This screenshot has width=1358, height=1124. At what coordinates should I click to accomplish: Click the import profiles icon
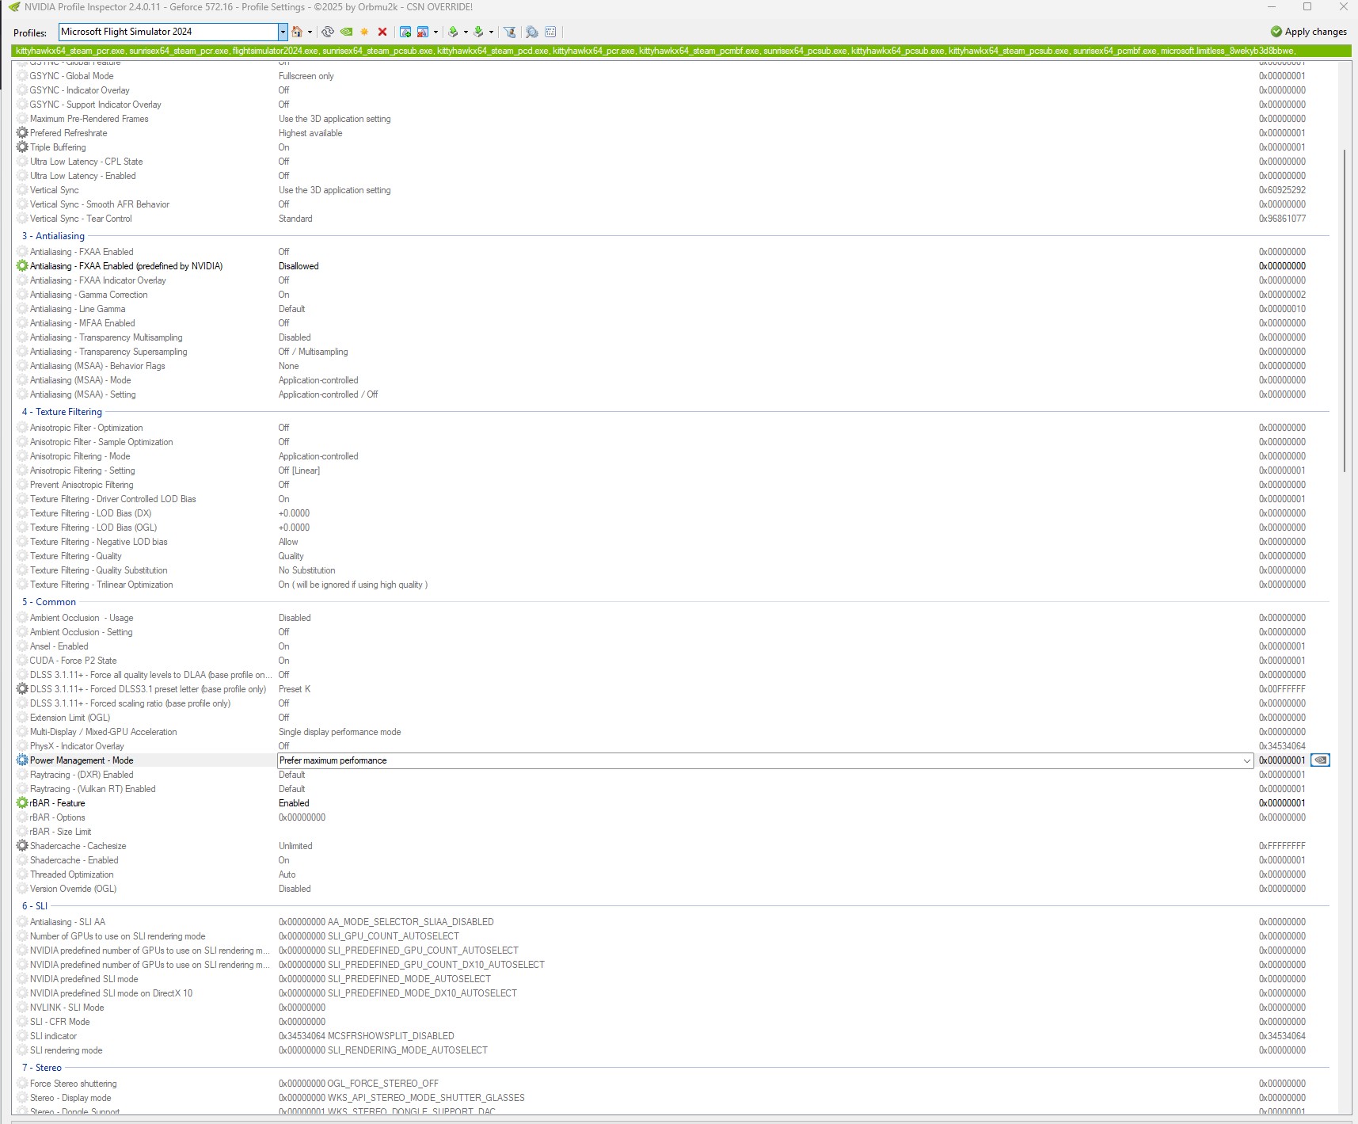click(478, 32)
